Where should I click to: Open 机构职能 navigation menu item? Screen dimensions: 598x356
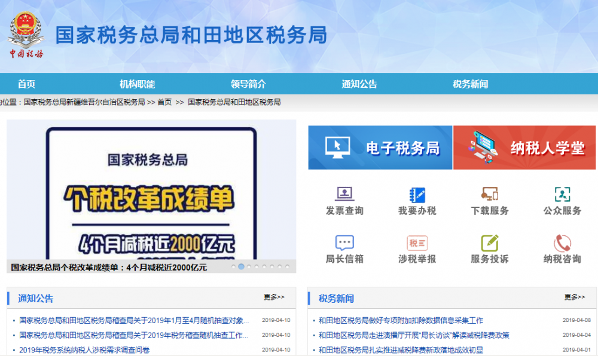(137, 84)
